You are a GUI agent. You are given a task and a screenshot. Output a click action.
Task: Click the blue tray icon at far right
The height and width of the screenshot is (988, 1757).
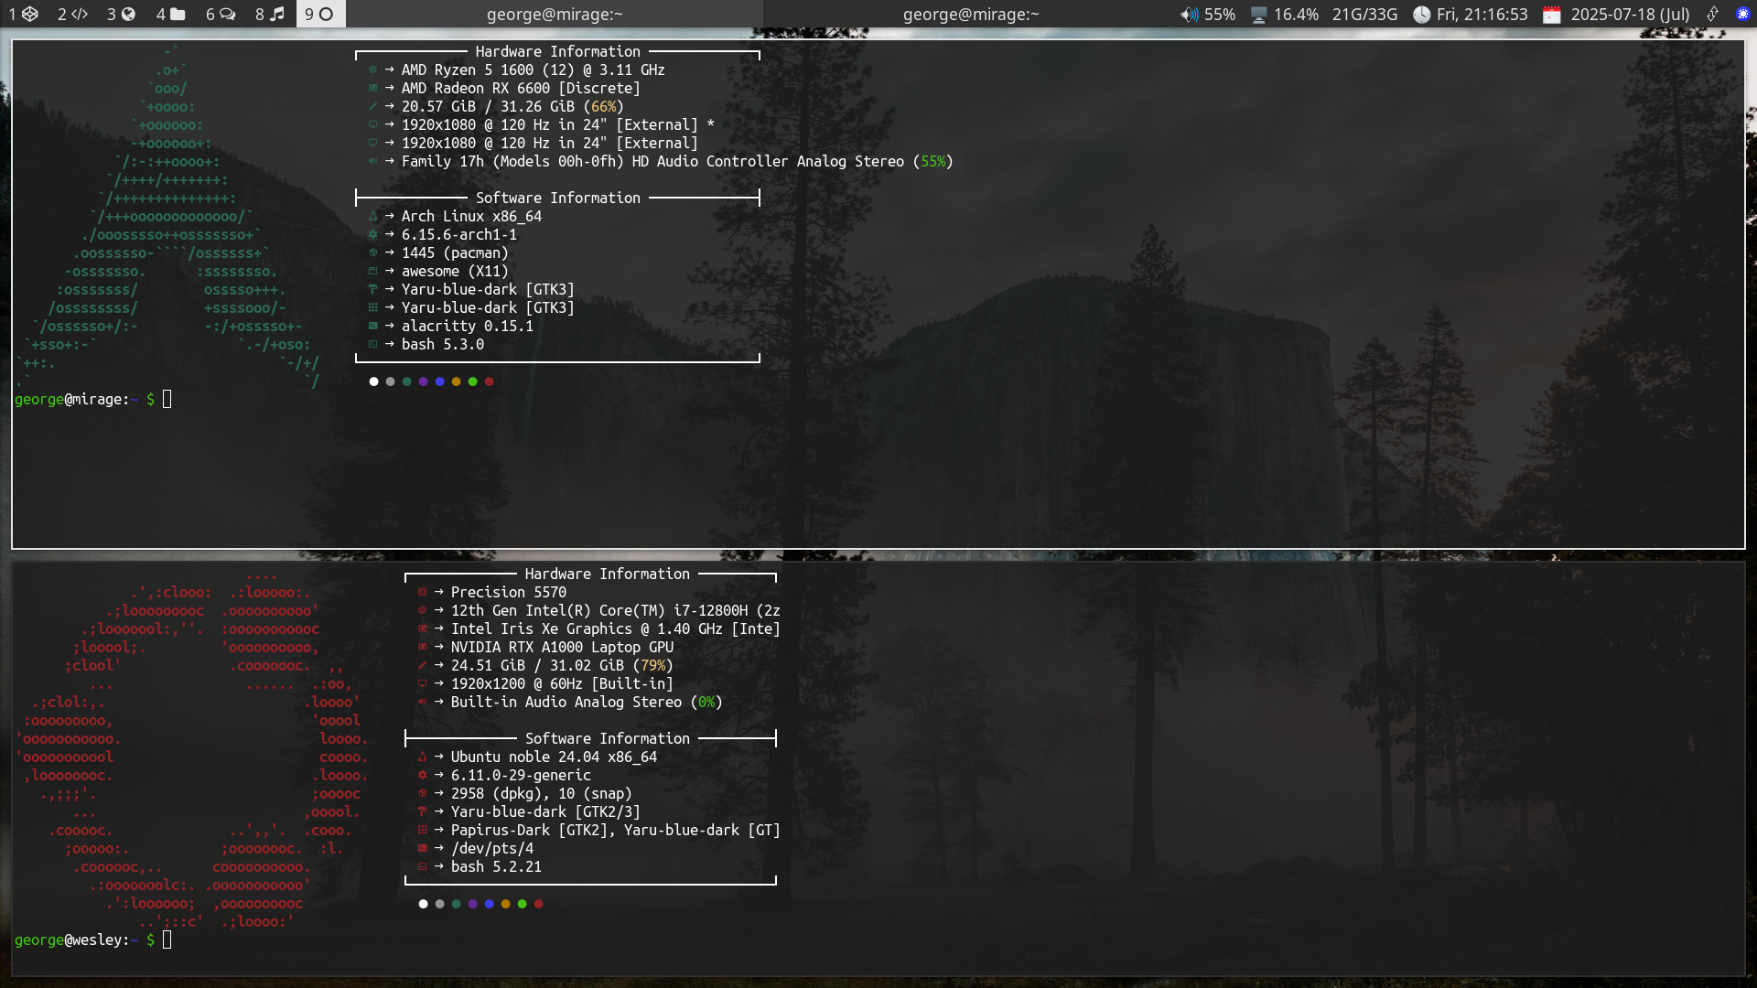point(1742,15)
